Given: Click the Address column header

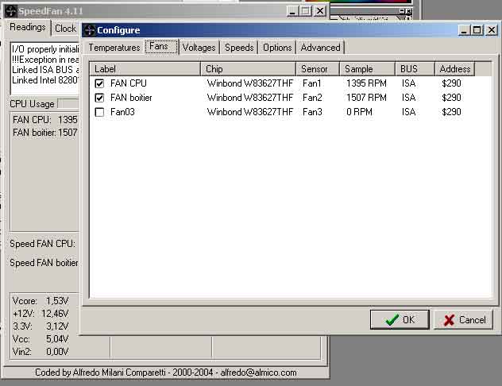Looking at the screenshot, I should point(454,69).
